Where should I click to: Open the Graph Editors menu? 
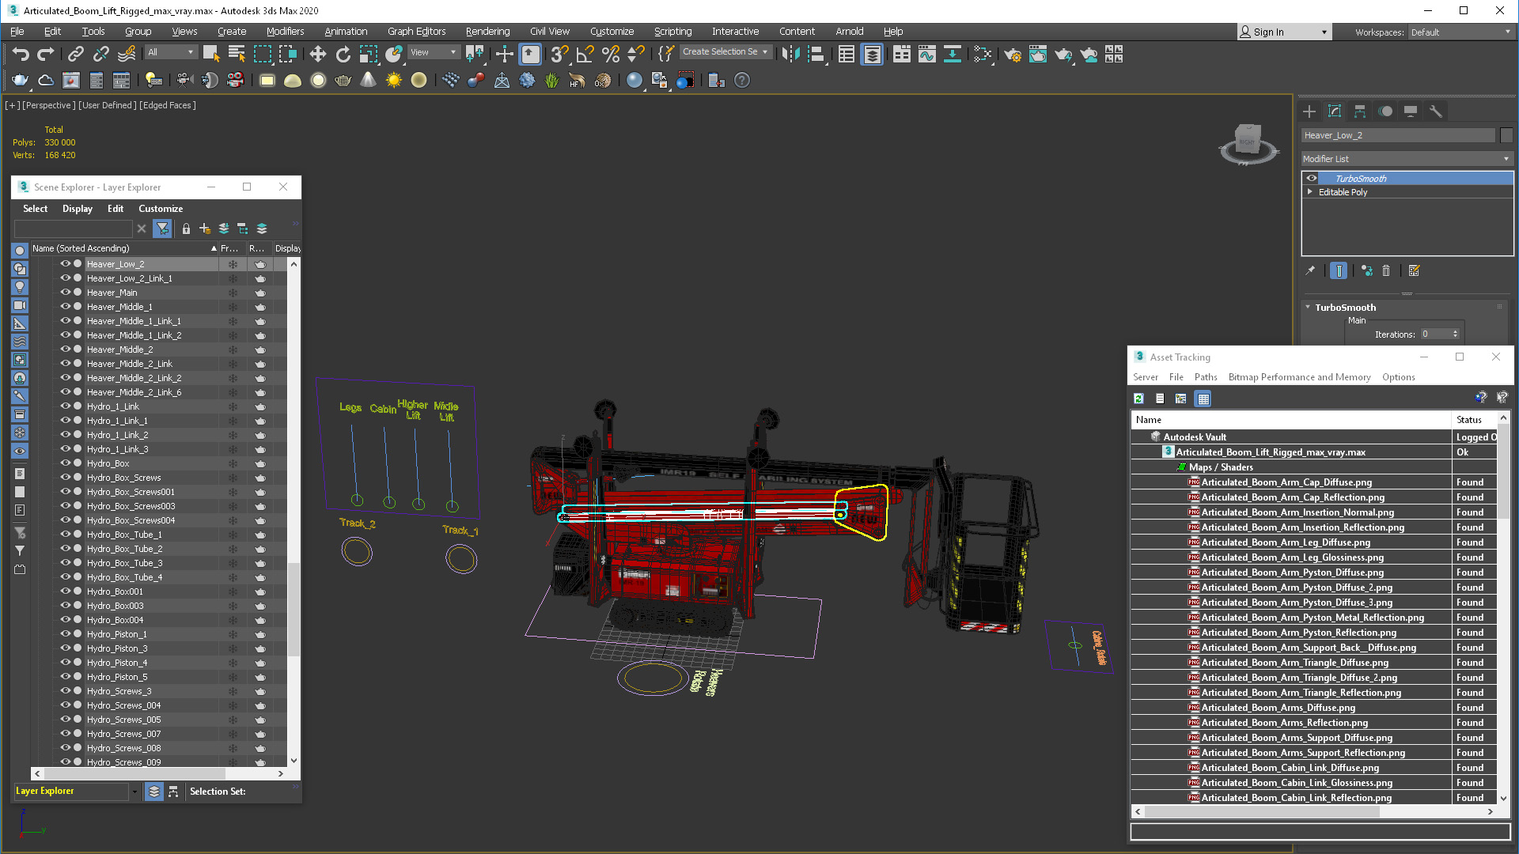tap(416, 32)
